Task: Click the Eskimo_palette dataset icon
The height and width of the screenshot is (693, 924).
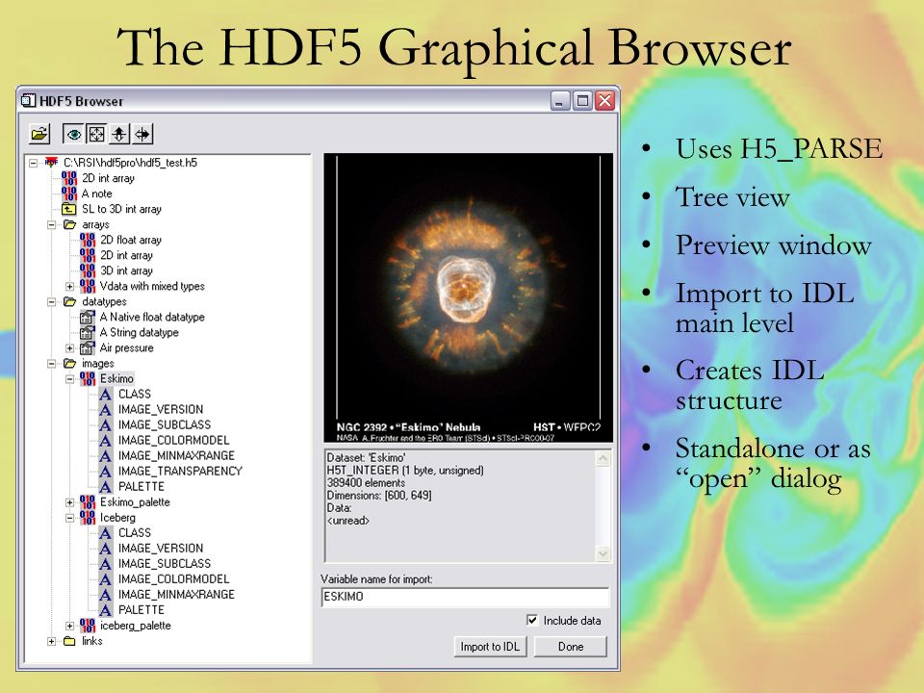Action: [88, 502]
